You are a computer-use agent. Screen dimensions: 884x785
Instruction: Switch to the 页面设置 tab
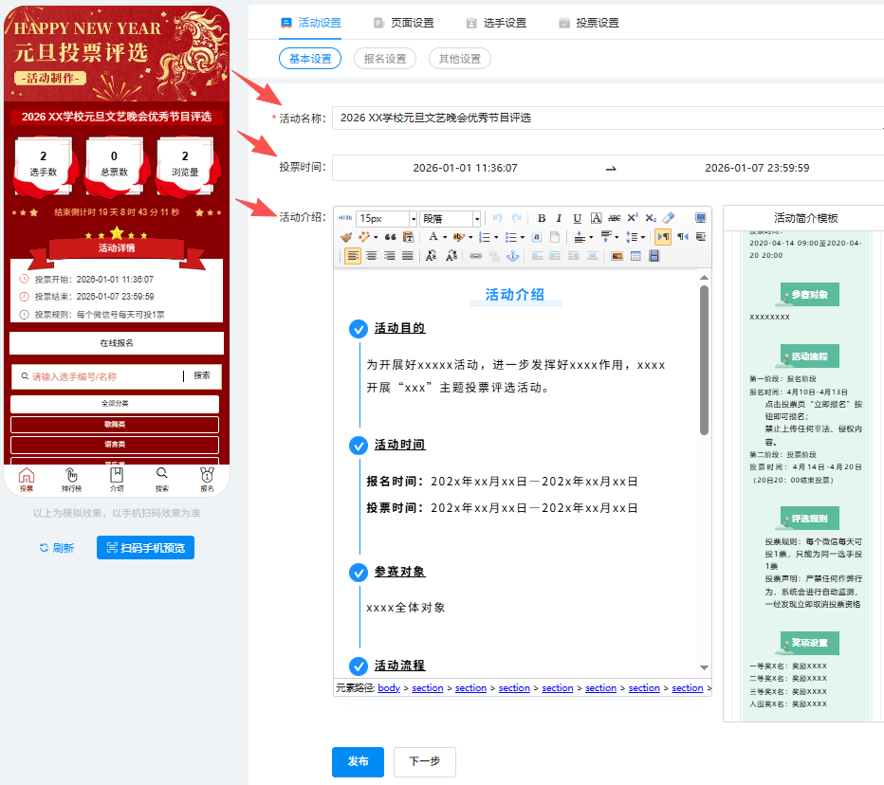[x=404, y=23]
